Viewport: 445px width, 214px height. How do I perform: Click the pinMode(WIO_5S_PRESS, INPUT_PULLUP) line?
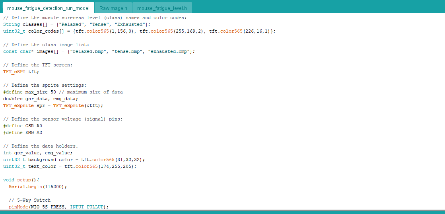point(58,207)
